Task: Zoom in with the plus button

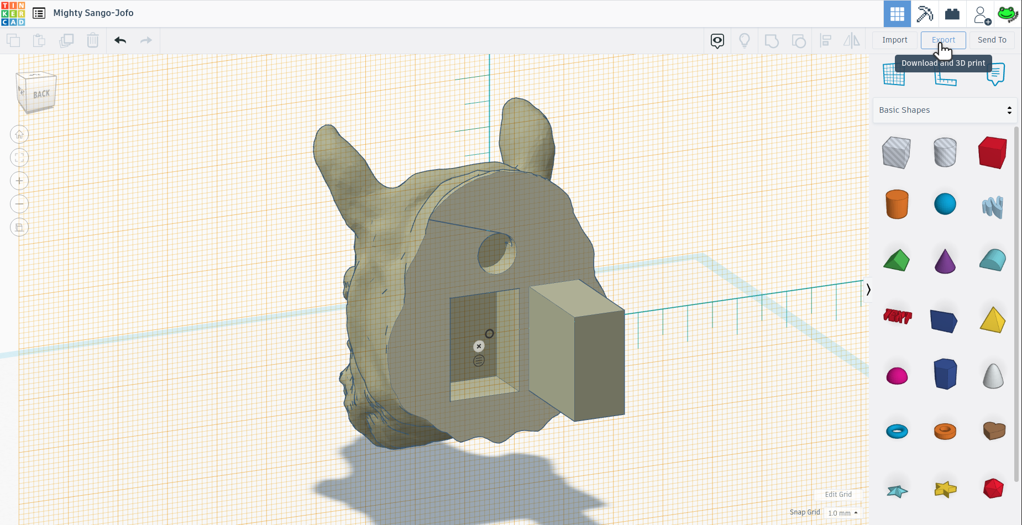Action: click(19, 181)
